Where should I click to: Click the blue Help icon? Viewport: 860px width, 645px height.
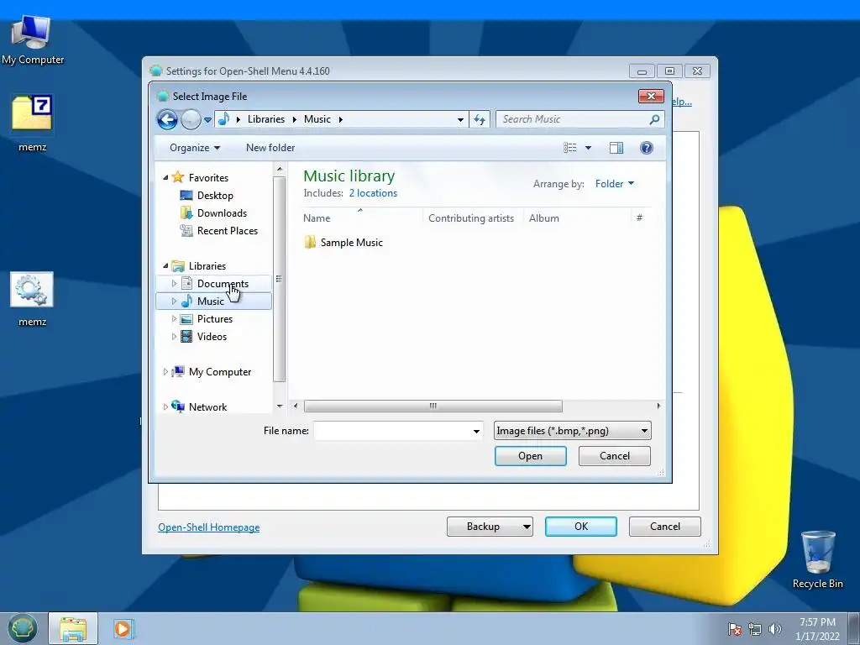click(x=647, y=148)
